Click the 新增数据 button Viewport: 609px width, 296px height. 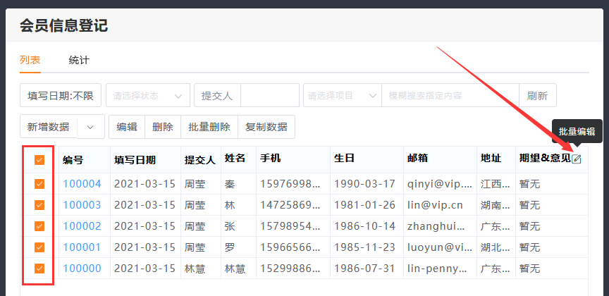tap(49, 127)
